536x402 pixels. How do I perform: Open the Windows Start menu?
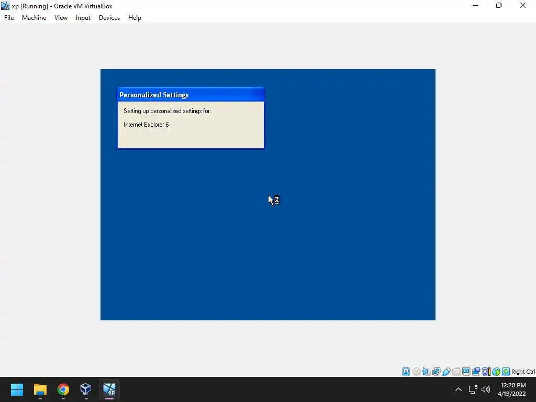17,389
